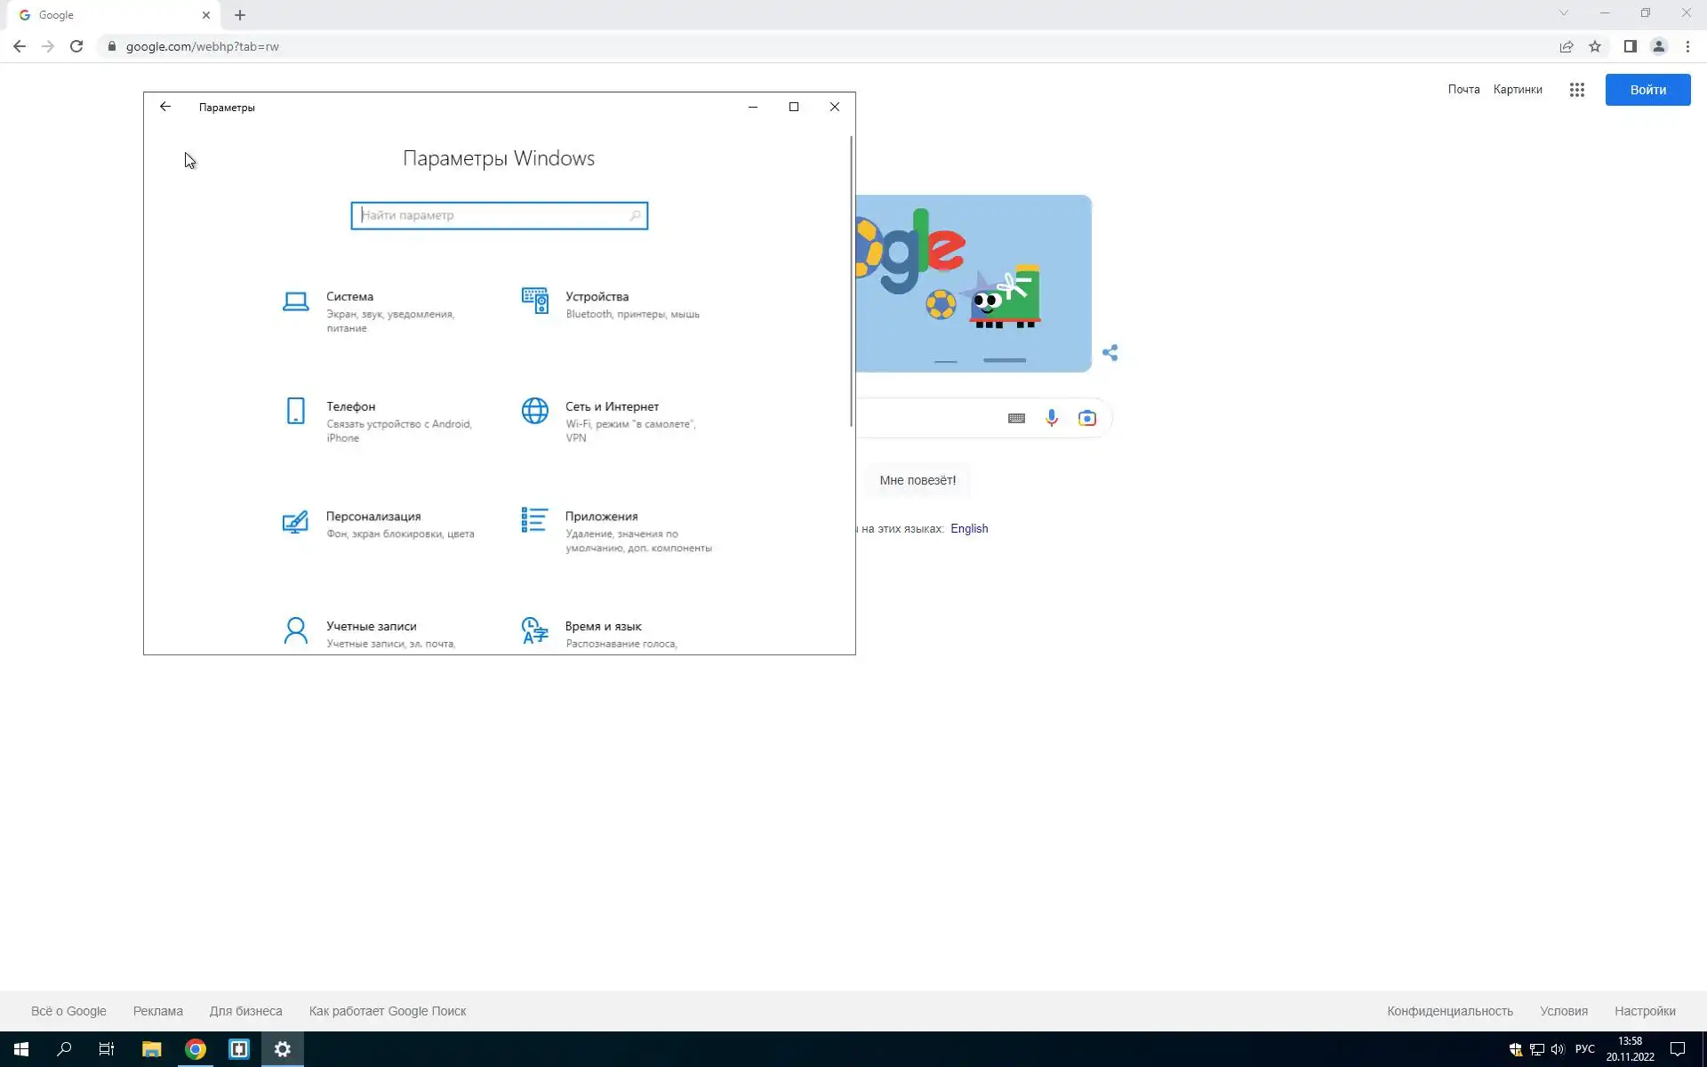This screenshot has height=1067, width=1707.
Task: Open Приложения settings category
Action: pyautogui.click(x=601, y=517)
